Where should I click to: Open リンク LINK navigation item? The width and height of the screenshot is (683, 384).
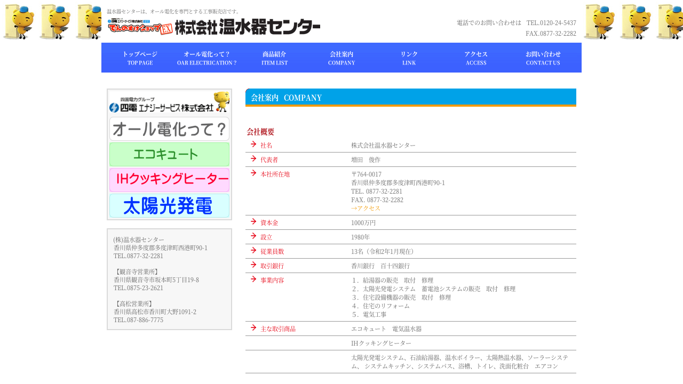click(x=409, y=58)
